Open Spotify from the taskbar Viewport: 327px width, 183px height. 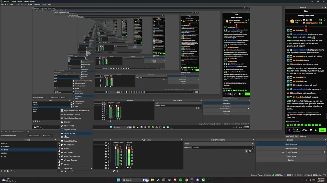tap(181, 180)
